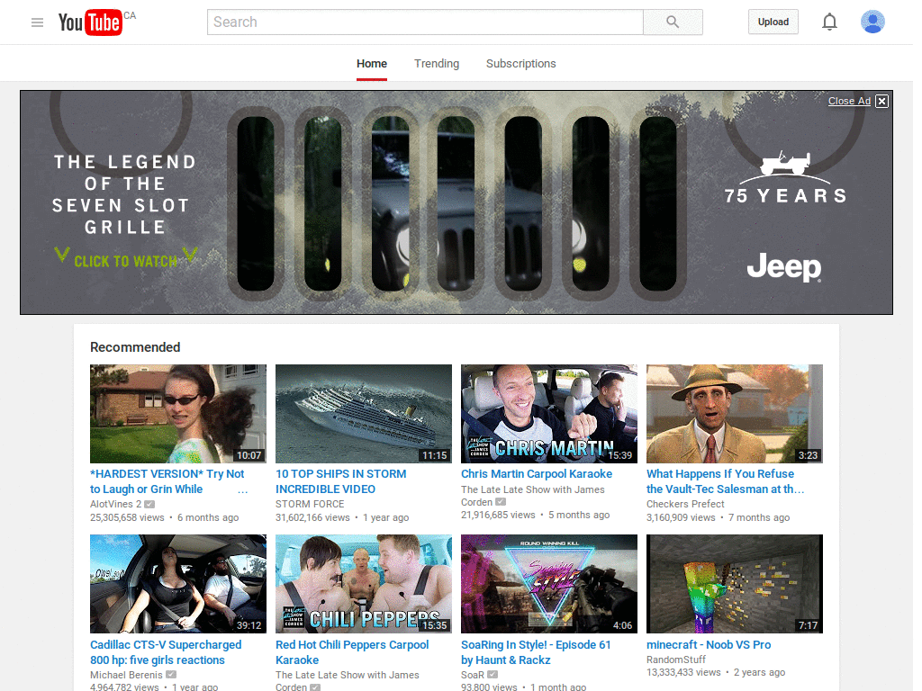Screen dimensions: 922x691
Task: Click the YouTube logo
Action: [x=90, y=22]
